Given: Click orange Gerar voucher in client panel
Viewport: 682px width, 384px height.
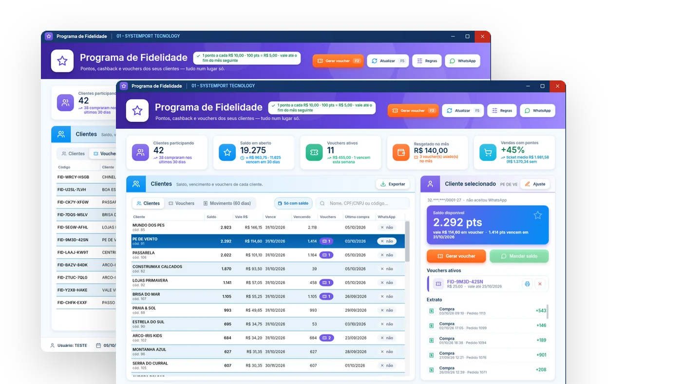Looking at the screenshot, I should coord(456,256).
